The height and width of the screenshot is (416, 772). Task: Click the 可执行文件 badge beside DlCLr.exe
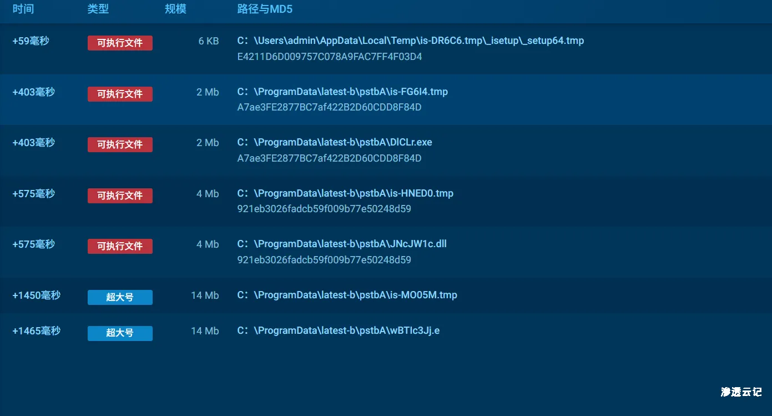tap(120, 144)
